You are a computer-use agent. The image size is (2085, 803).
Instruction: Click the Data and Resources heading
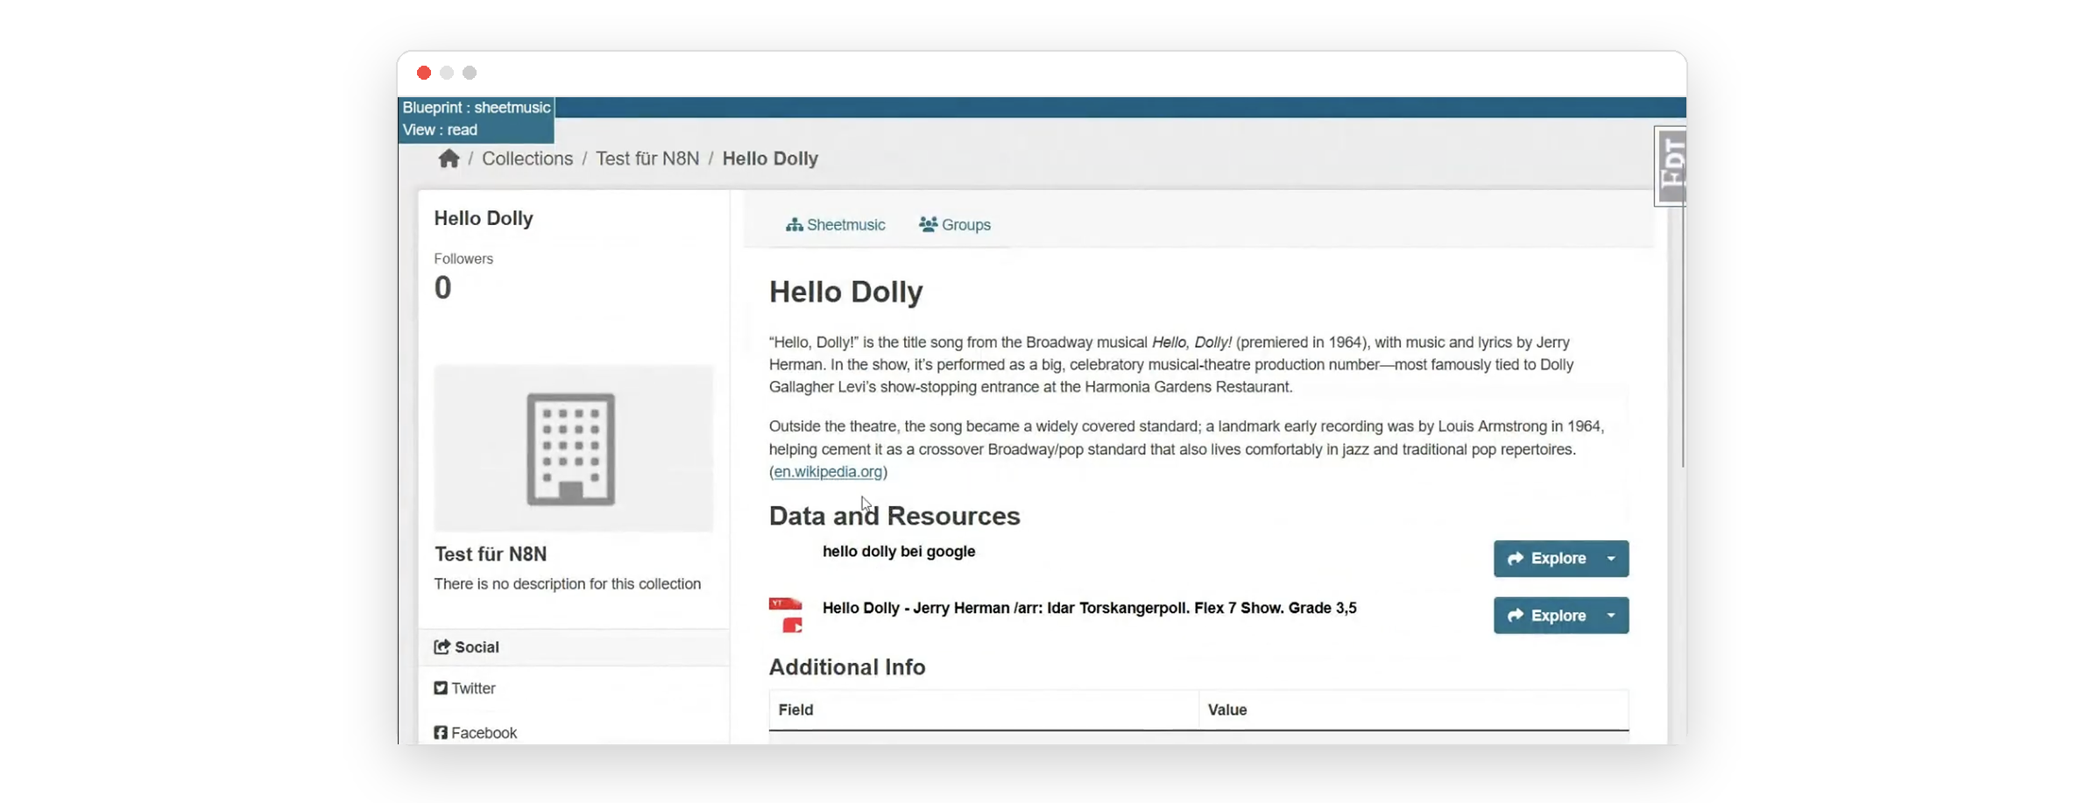pos(894,517)
